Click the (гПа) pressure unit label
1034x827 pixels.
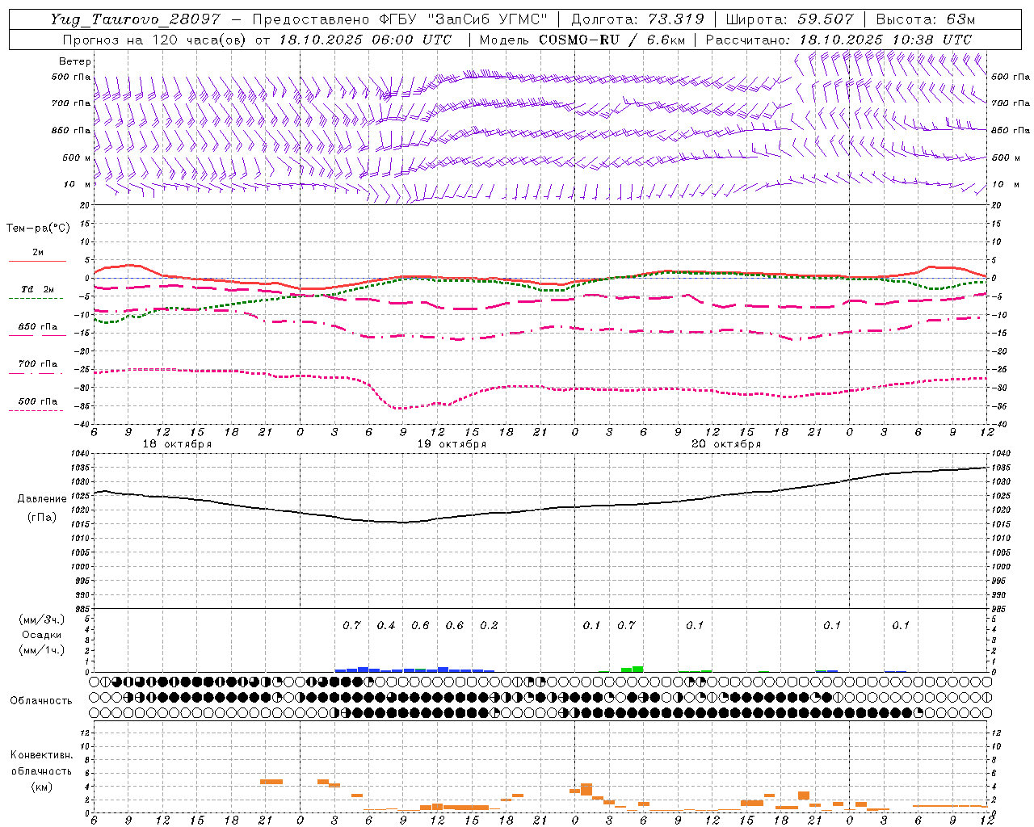point(42,518)
